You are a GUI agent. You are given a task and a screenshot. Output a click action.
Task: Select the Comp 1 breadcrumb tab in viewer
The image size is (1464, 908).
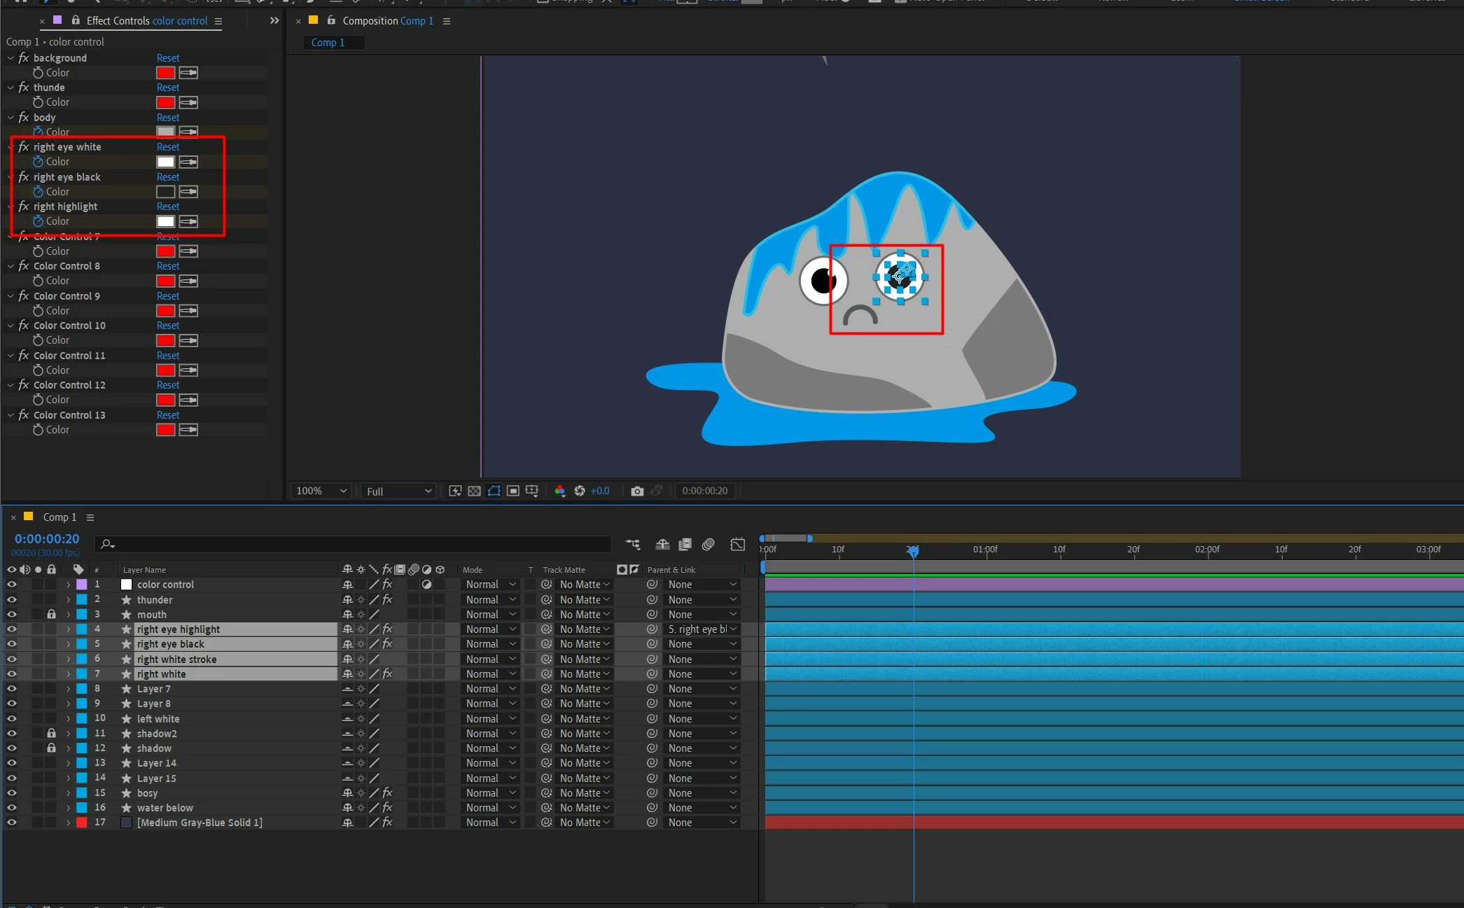click(328, 43)
